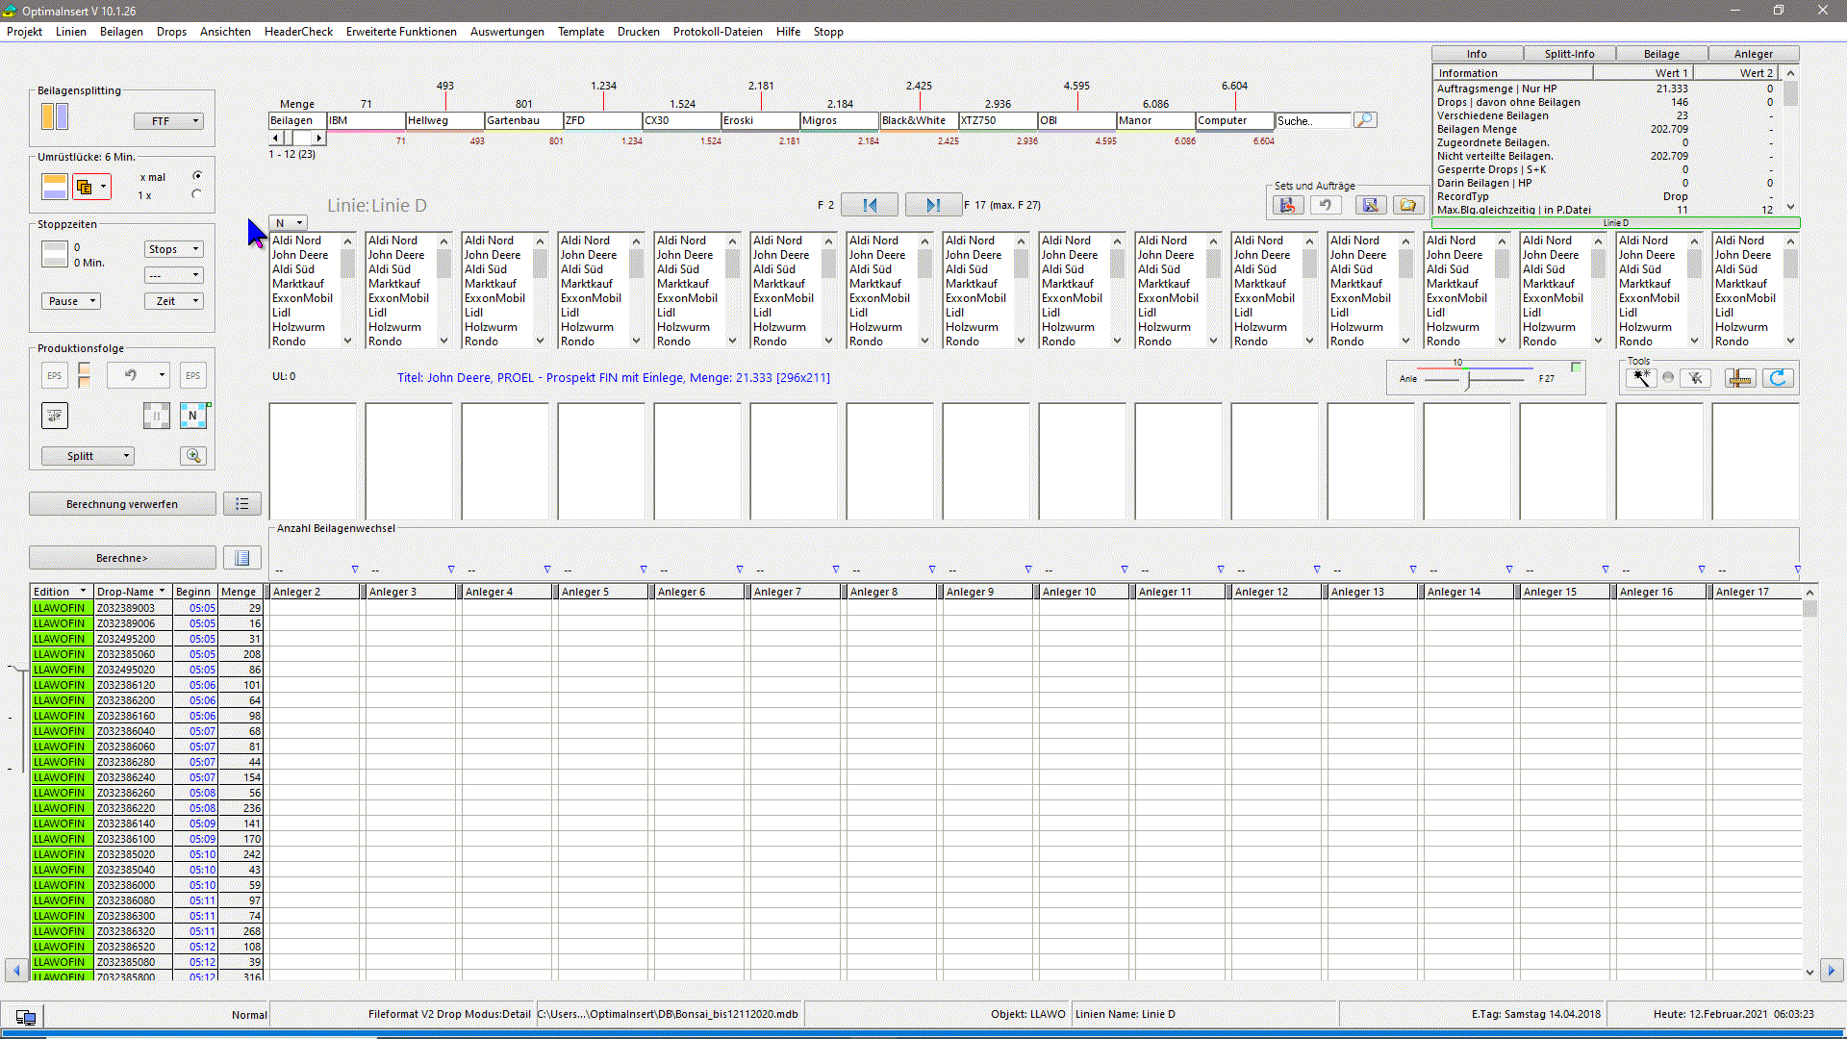Click the gray Stoppzeiten bars icon
This screenshot has width=1847, height=1039.
[55, 254]
